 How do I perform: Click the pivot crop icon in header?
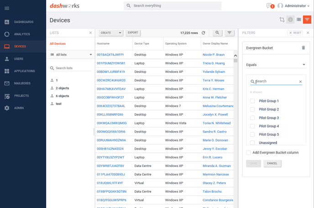point(282,20)
